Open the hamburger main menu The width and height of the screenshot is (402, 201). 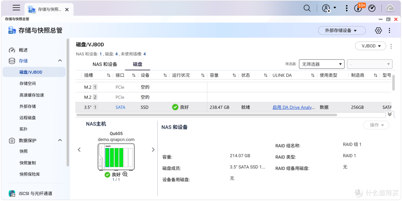tap(16, 8)
